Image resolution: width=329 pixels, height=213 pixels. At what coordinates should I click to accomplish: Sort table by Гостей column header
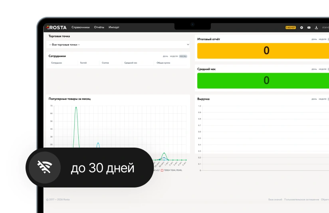tap(83, 63)
